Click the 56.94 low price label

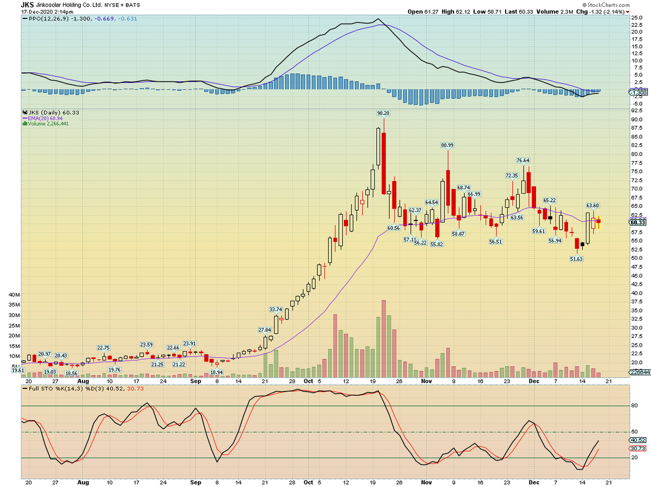[x=554, y=241]
